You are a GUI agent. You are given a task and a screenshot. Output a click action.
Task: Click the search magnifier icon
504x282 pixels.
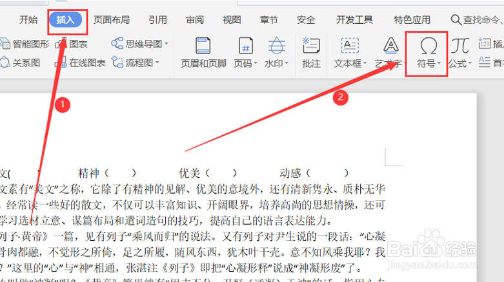[456, 20]
